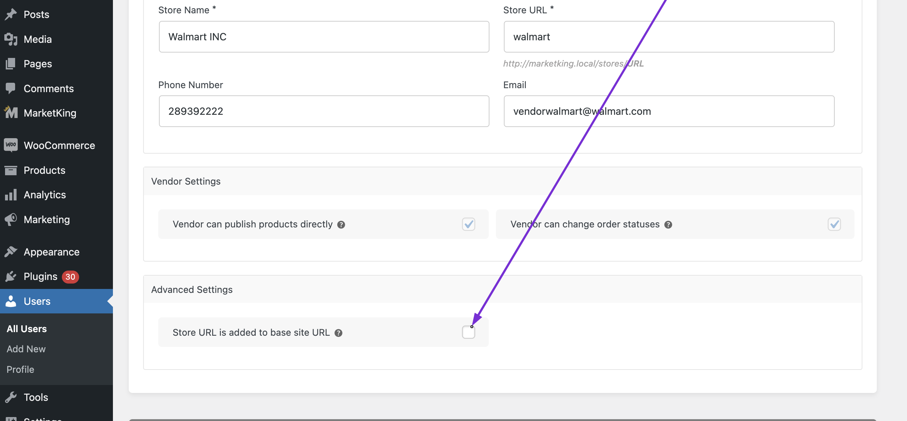This screenshot has width=907, height=421.
Task: Open the Marketing menu label
Action: [x=47, y=219]
